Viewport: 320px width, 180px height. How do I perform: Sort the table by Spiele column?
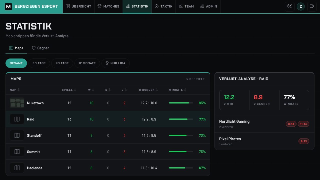(x=69, y=90)
